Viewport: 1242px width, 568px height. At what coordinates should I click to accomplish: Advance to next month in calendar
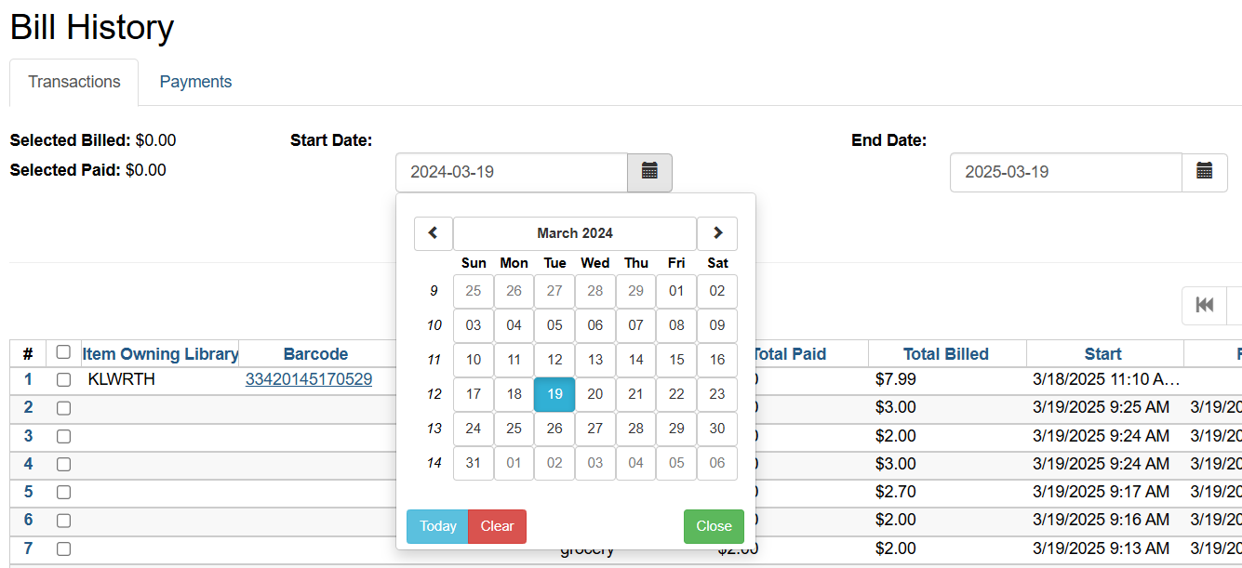point(716,233)
